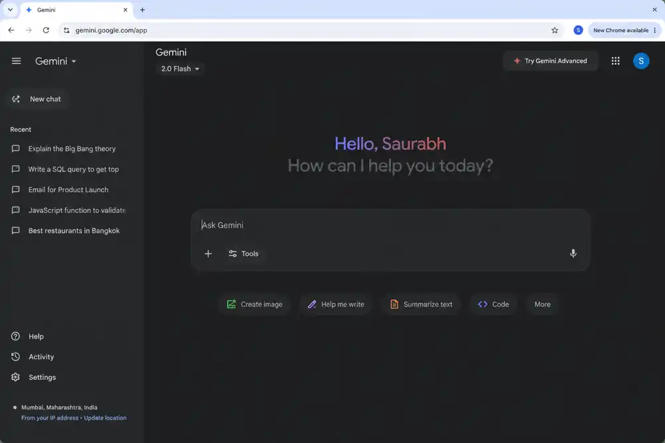Viewport: 665px width, 443px height.
Task: Open Write a SQL query chat
Action: pyautogui.click(x=73, y=170)
